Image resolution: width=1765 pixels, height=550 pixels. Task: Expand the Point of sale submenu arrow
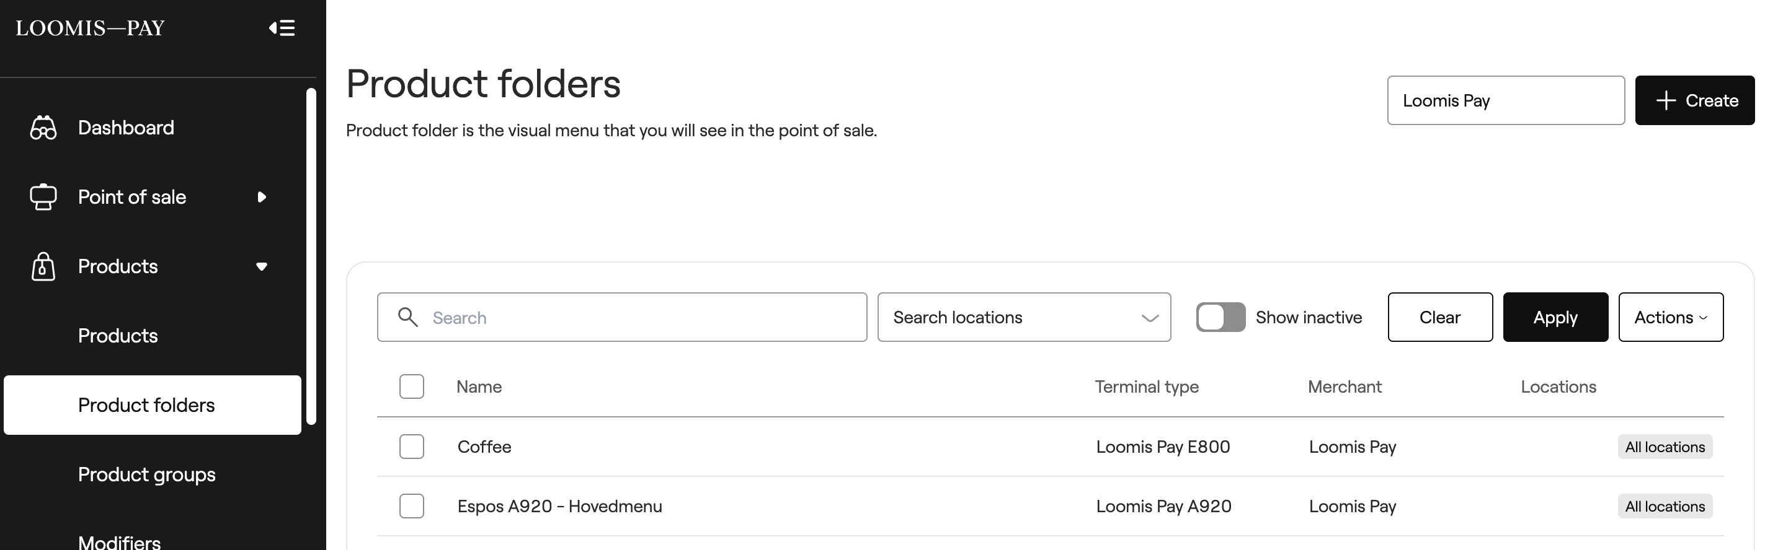[x=261, y=197]
